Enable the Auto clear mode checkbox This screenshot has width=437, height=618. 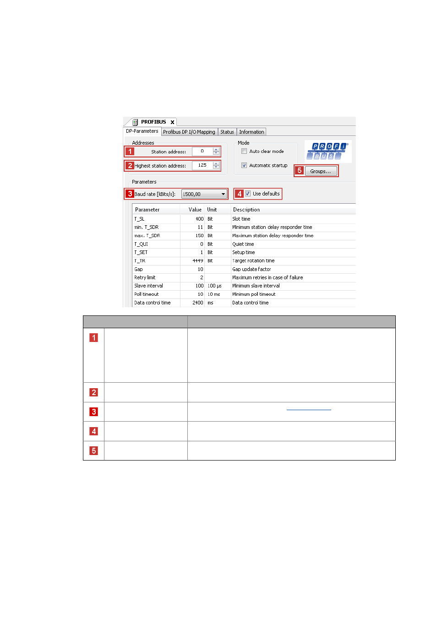[244, 151]
